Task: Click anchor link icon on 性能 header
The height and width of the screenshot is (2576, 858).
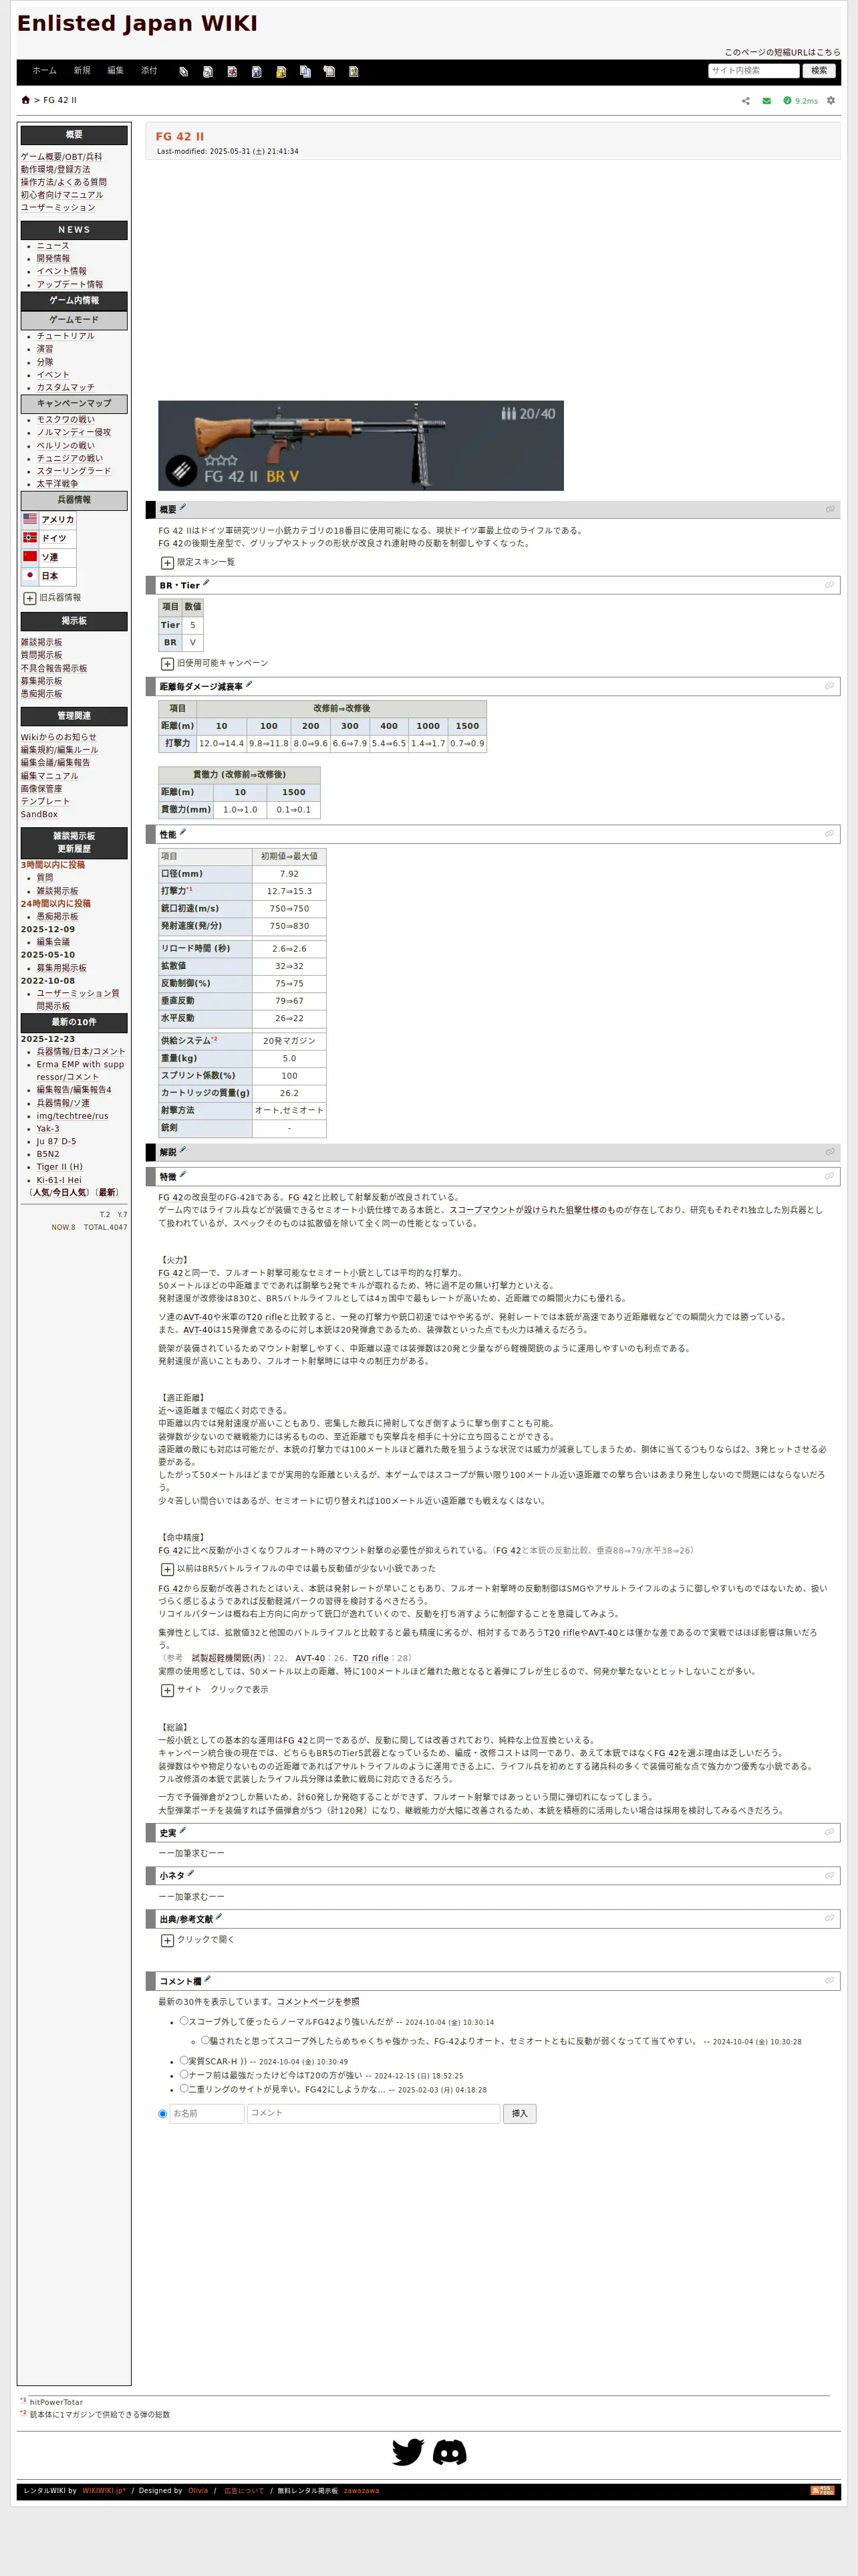Action: click(x=829, y=833)
